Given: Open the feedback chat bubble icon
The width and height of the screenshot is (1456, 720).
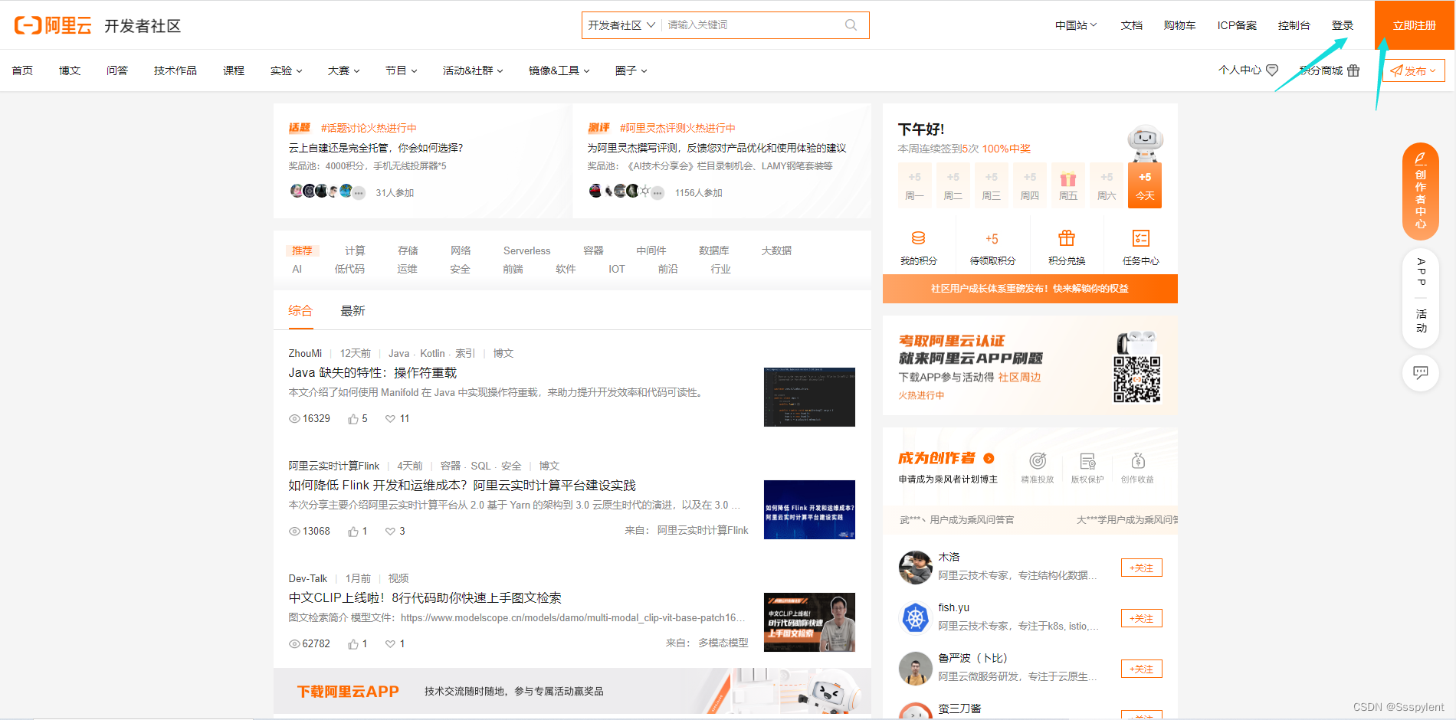Looking at the screenshot, I should [1420, 373].
